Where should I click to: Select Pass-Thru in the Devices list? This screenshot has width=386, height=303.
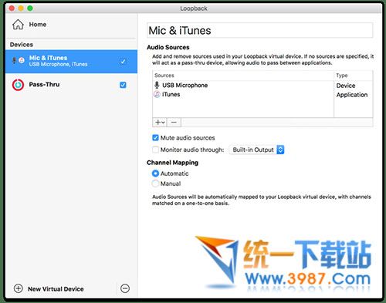(x=71, y=85)
